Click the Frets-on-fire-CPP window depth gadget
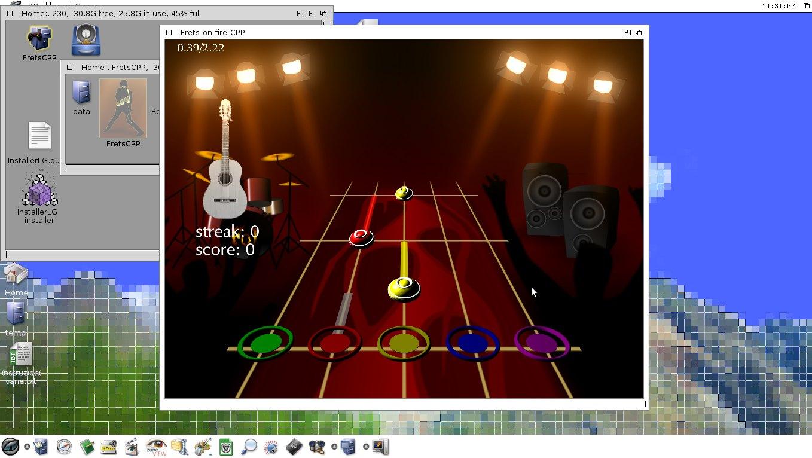Screen dimensions: 812x458 (x=639, y=32)
